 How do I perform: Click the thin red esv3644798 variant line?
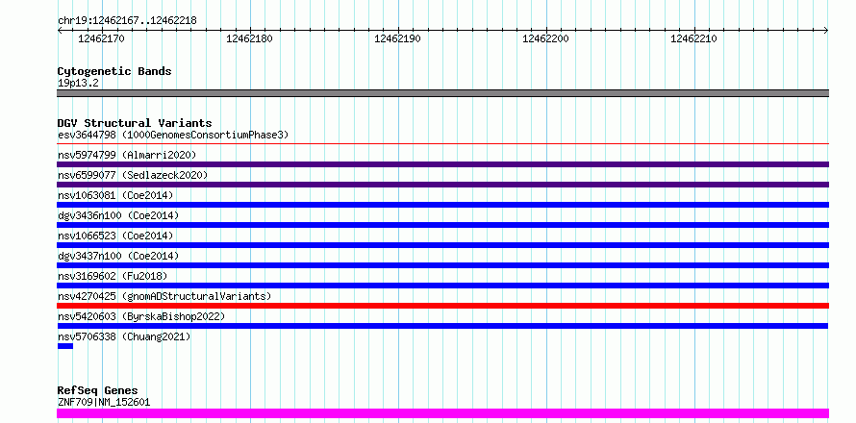442,144
